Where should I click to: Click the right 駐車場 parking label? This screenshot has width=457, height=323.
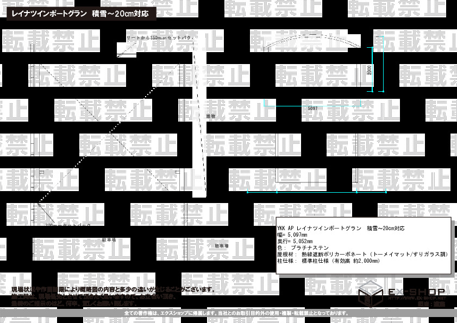[222, 246]
